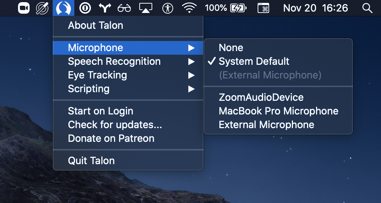Choose Quit Talon from the menu
This screenshot has height=203, width=381.
coord(91,161)
